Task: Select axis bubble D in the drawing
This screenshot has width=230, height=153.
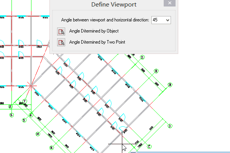Action: tap(170, 126)
